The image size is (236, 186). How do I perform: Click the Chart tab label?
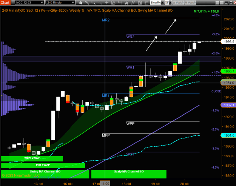5,3
